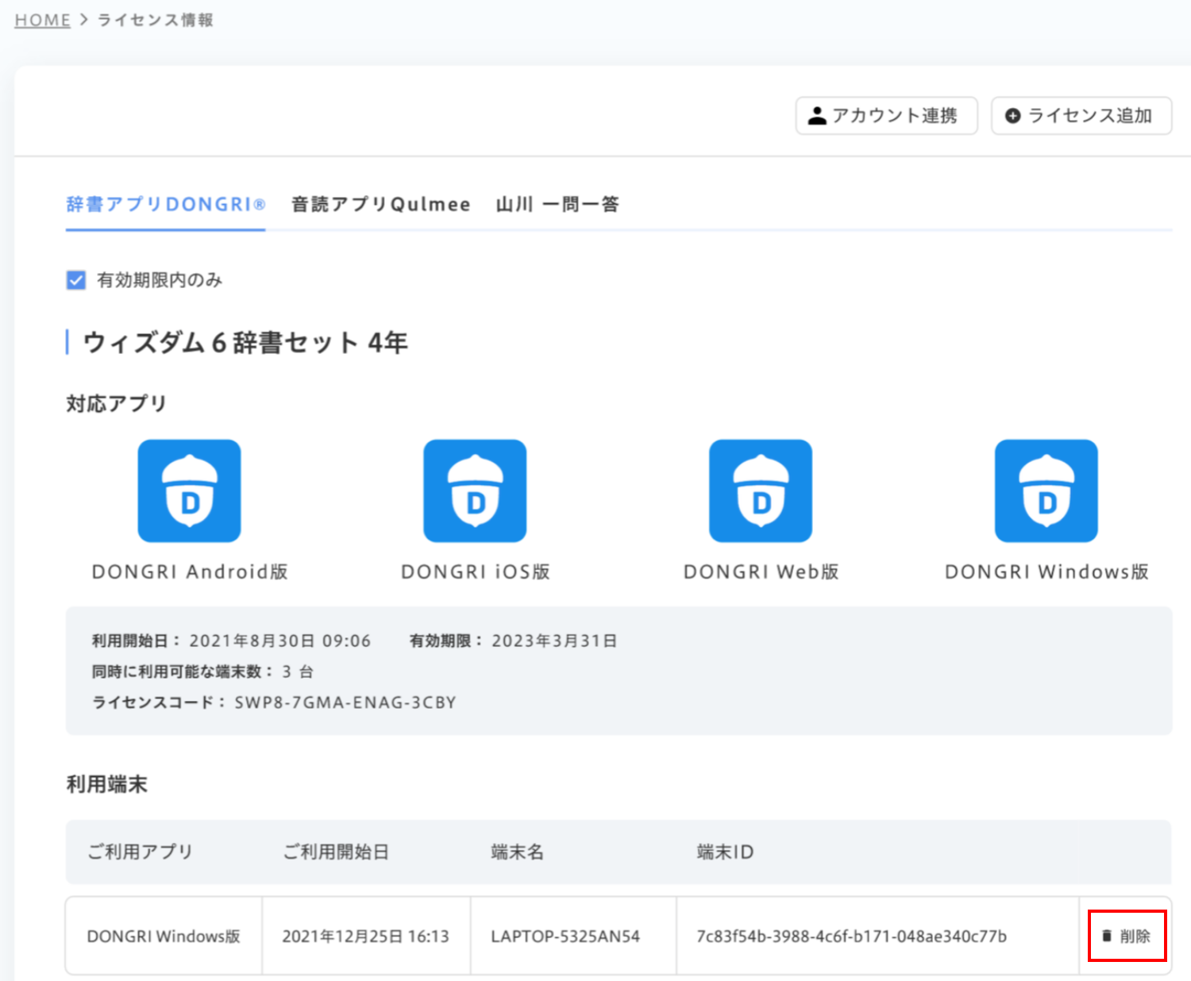Uncheck the 有効期限内のみ checkbox
The height and width of the screenshot is (981, 1191).
point(76,280)
